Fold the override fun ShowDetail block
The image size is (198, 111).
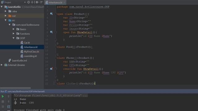coord(56,69)
